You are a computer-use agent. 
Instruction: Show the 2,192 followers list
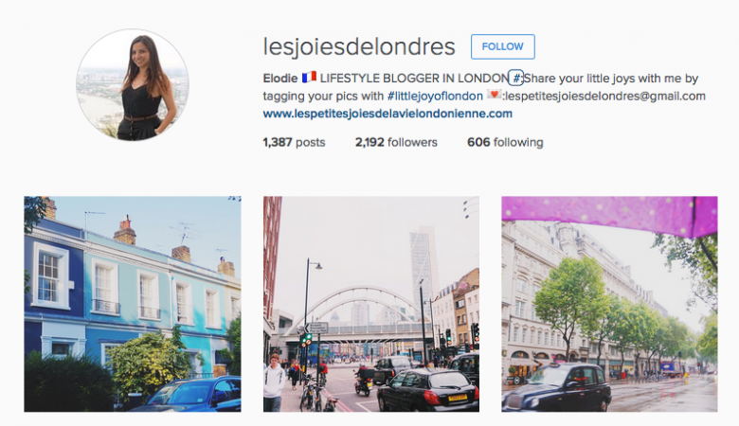[x=396, y=142]
